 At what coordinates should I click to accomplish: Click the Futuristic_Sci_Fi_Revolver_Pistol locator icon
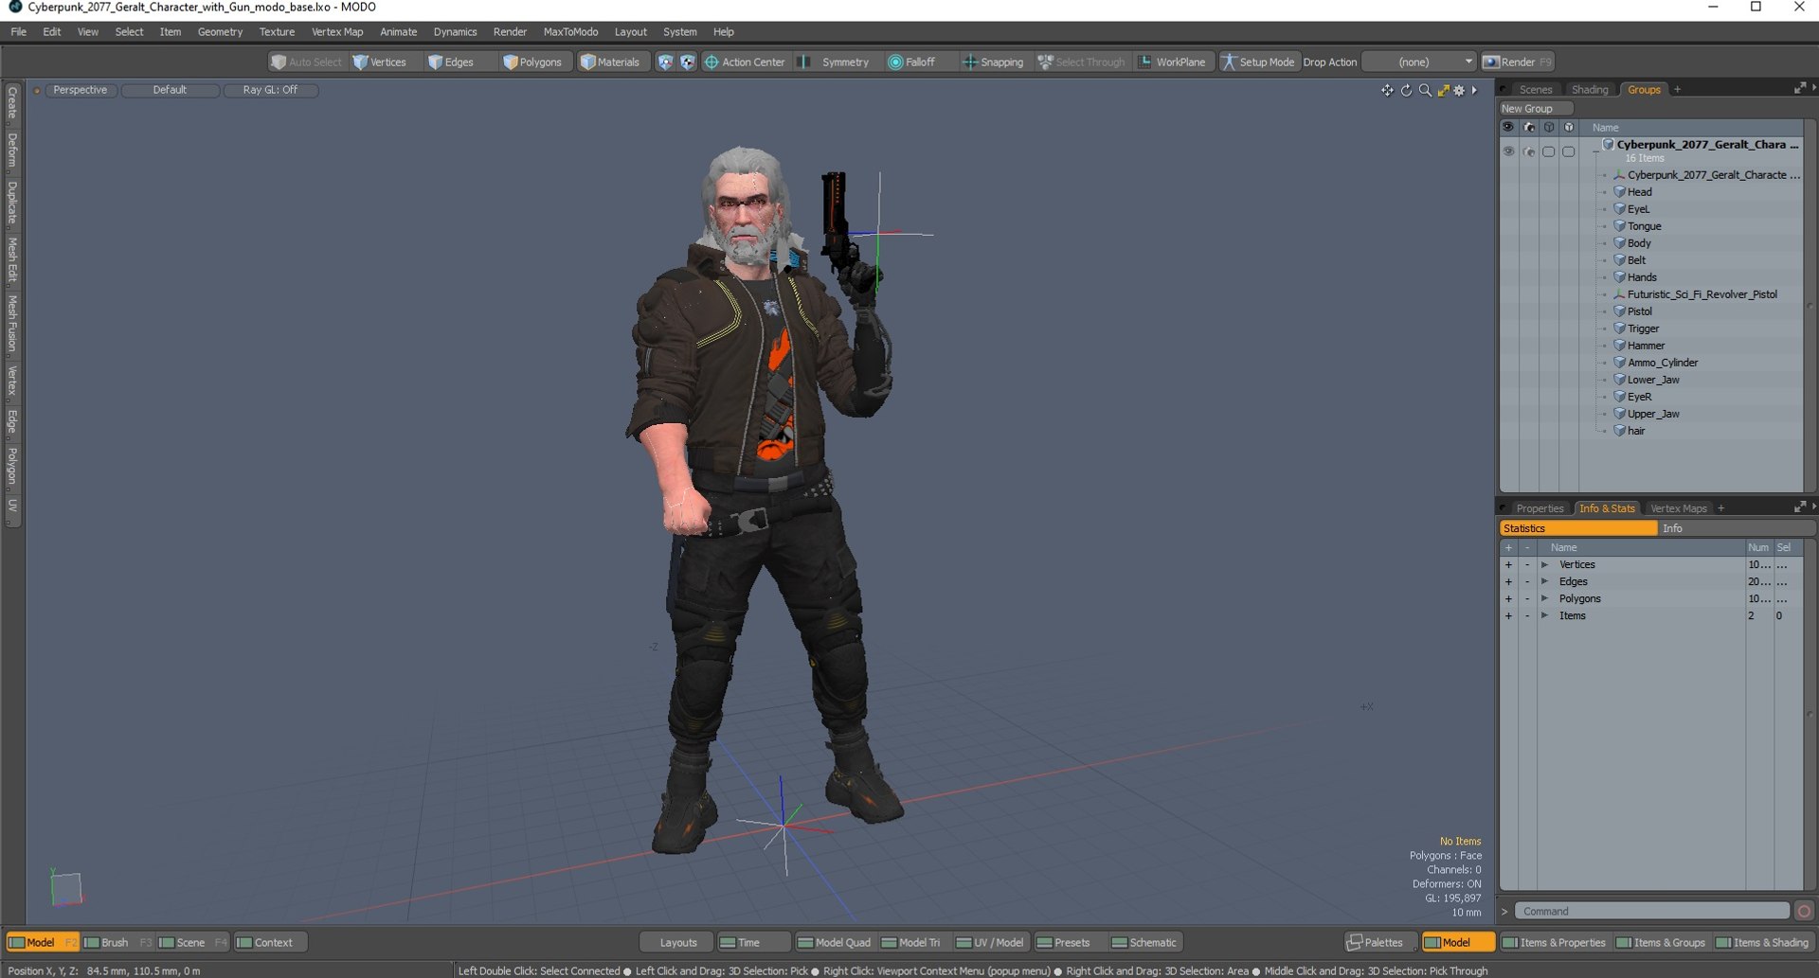click(1619, 294)
